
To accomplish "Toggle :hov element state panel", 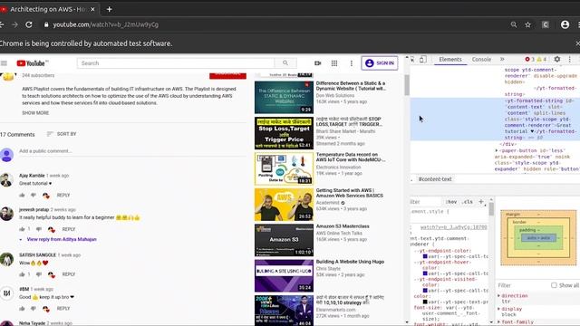I will point(451,202).
